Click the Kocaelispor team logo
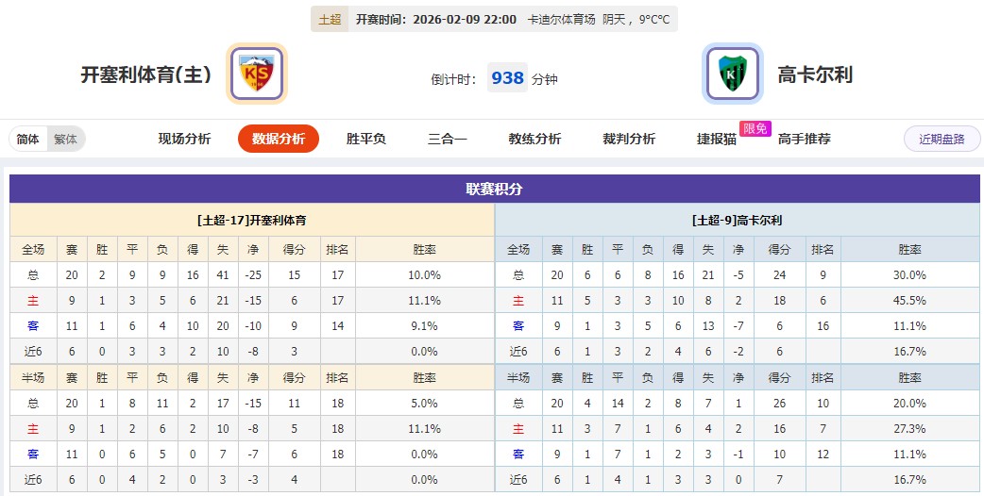This screenshot has width=984, height=496. (x=733, y=74)
